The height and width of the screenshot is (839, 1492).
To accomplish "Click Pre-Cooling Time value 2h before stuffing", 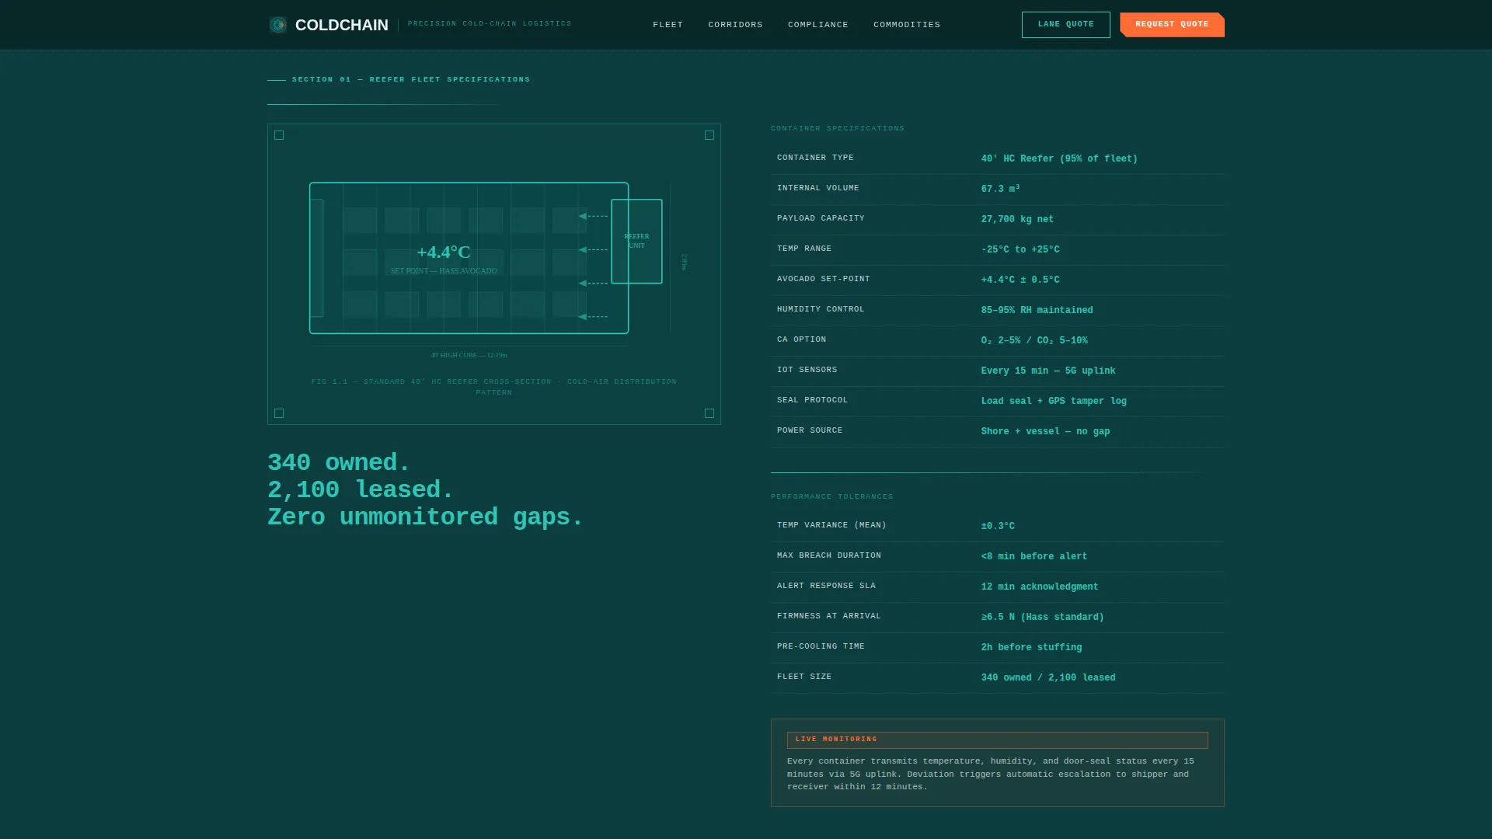I will pyautogui.click(x=1031, y=647).
